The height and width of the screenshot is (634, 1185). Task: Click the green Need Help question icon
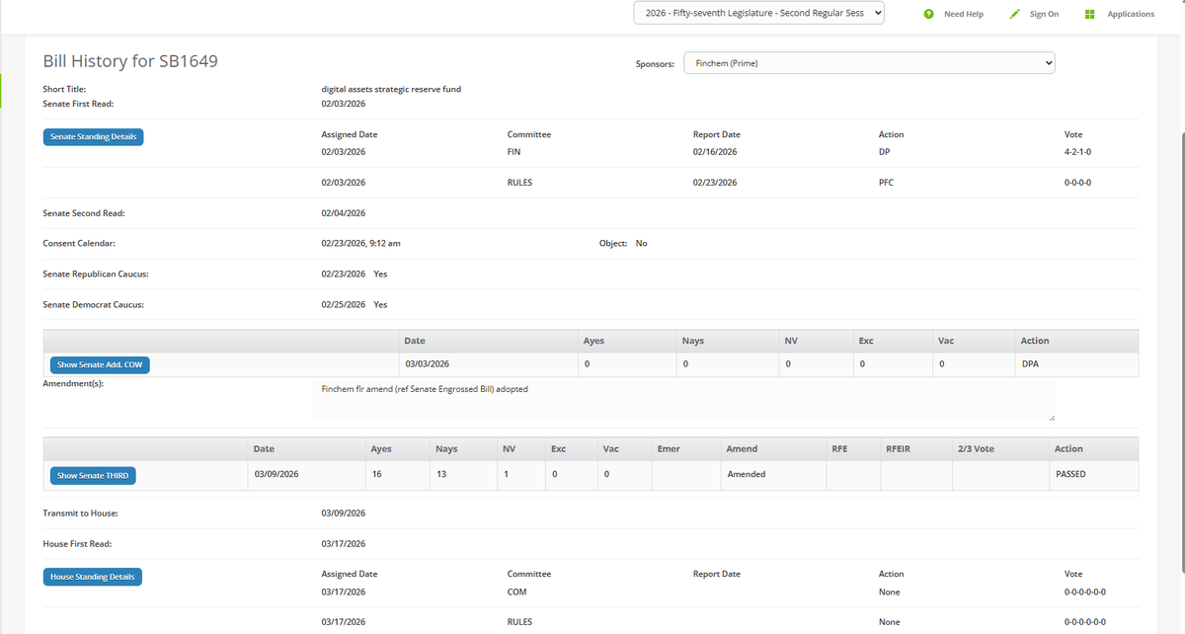pos(929,14)
